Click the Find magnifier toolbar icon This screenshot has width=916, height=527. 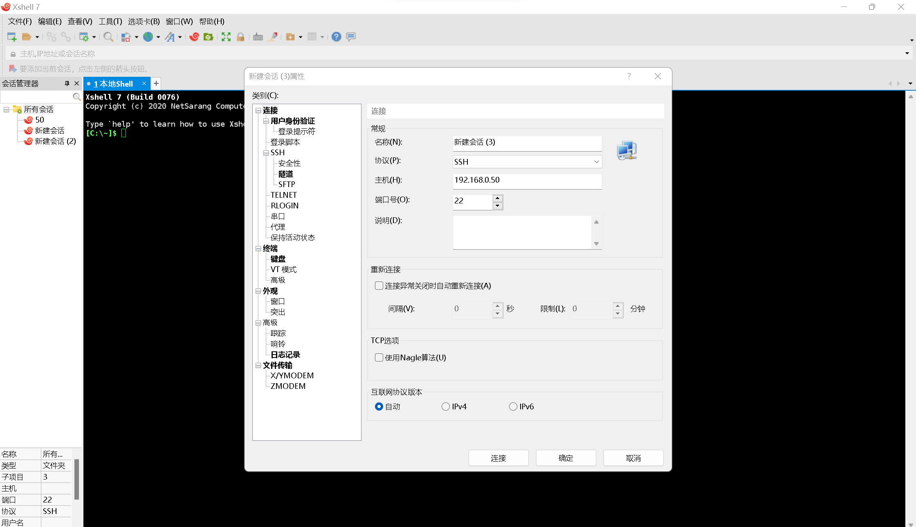click(108, 37)
